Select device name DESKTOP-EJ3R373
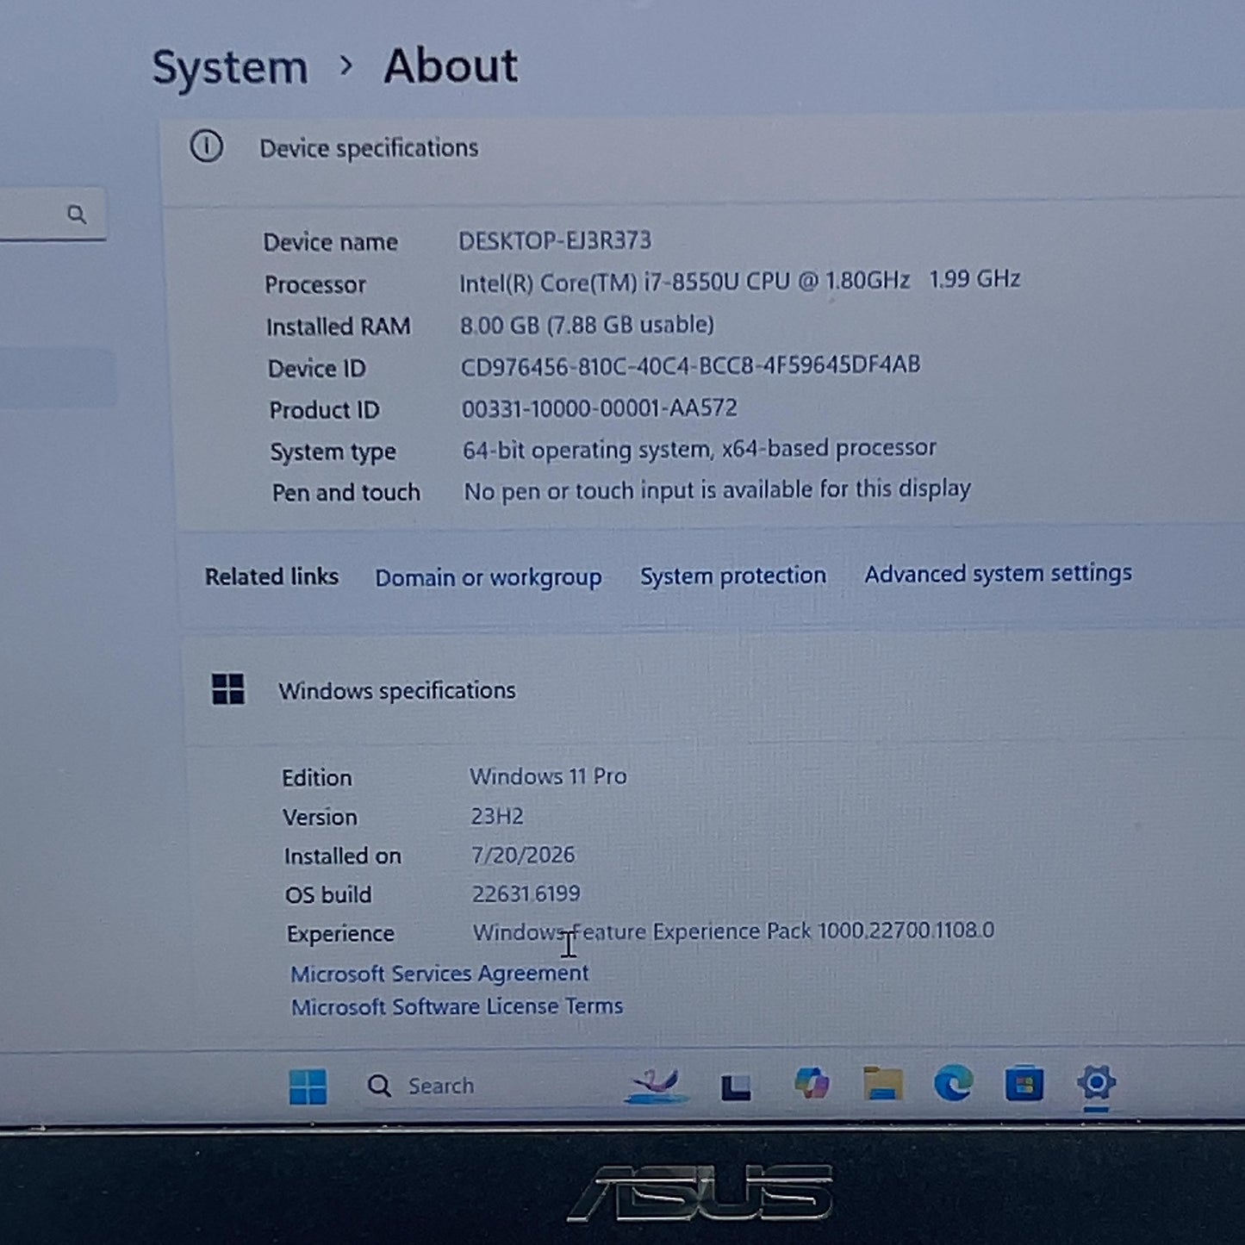The width and height of the screenshot is (1245, 1245). 555,240
